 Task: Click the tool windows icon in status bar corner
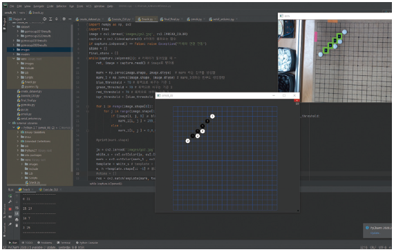coord(5,247)
